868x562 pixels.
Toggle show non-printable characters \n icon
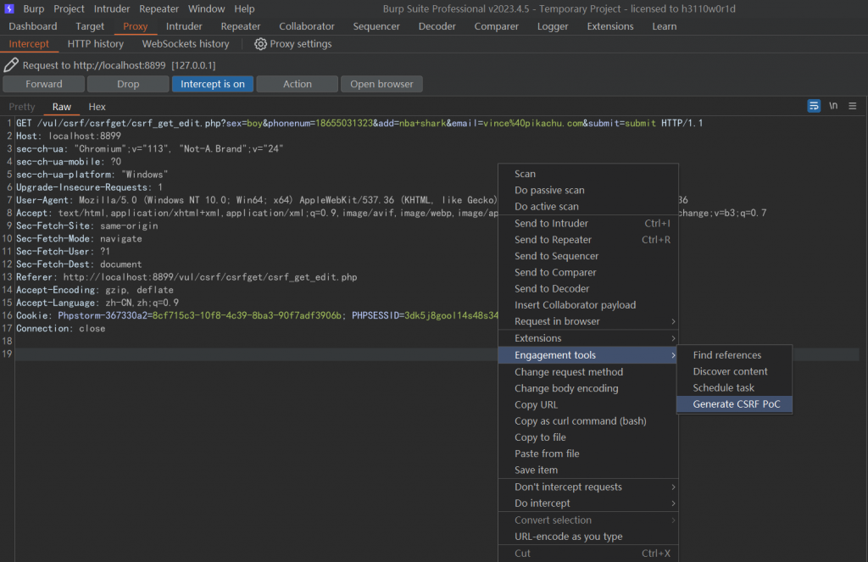pyautogui.click(x=833, y=106)
